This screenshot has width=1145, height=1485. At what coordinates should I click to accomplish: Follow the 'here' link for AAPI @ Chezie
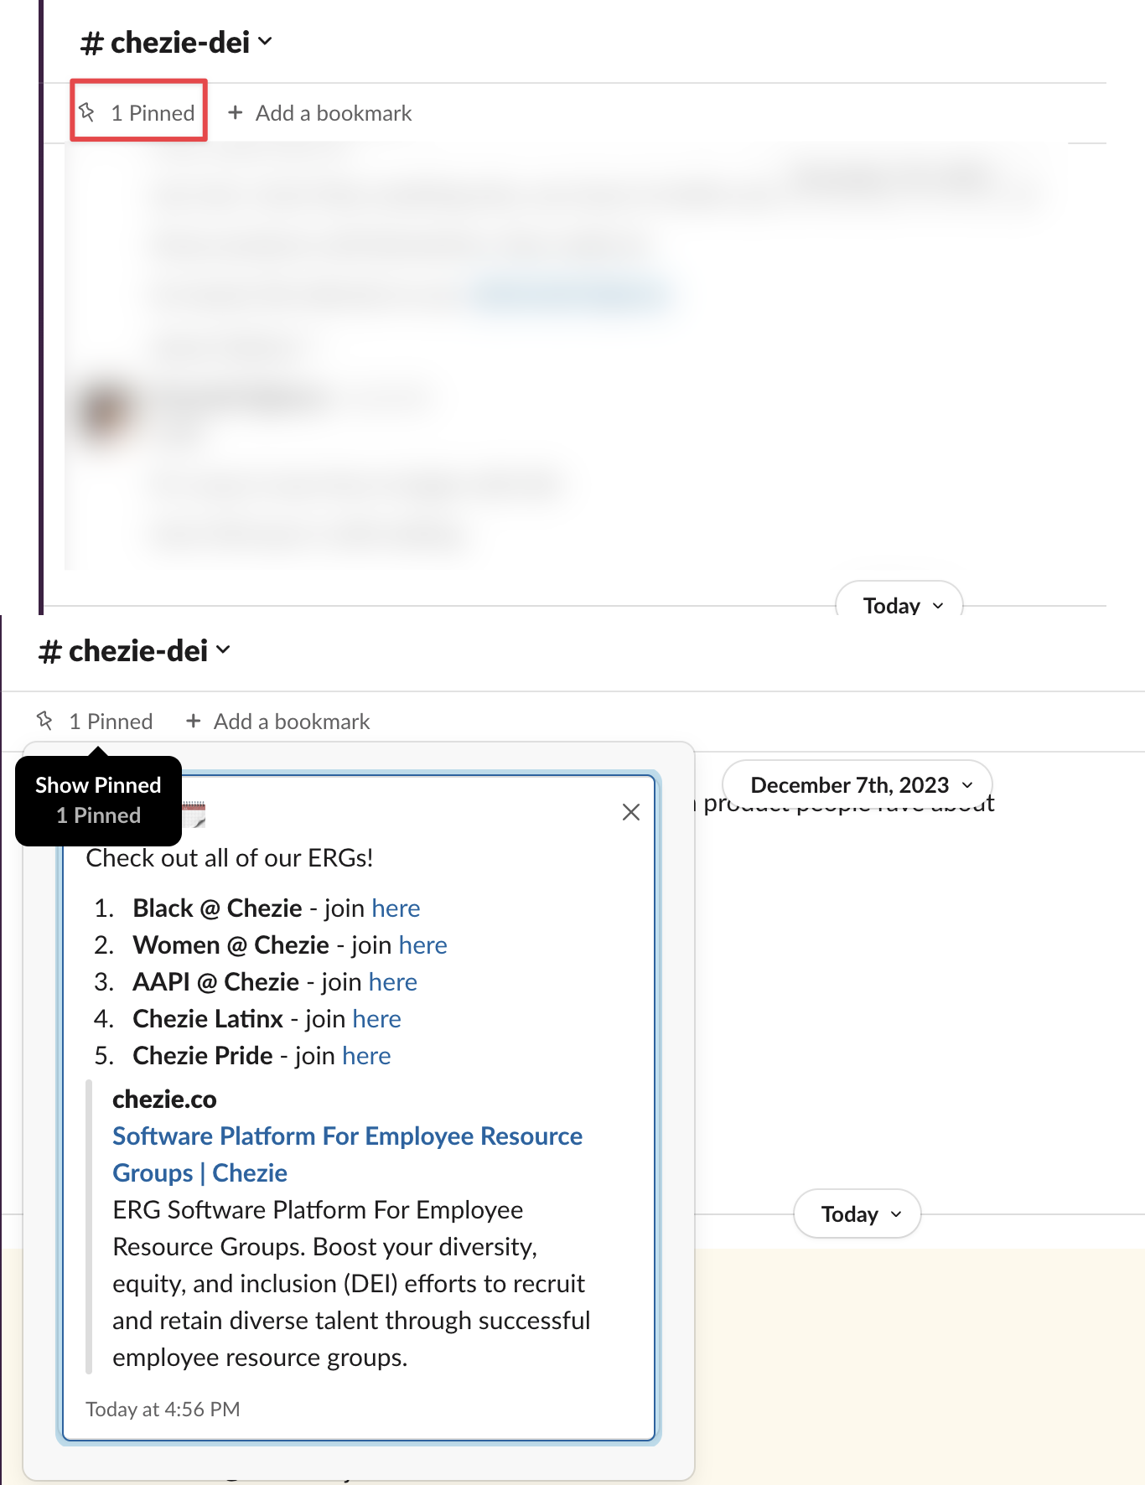(x=392, y=982)
